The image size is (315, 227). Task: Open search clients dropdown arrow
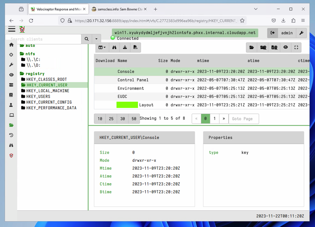pyautogui.click(x=96, y=39)
